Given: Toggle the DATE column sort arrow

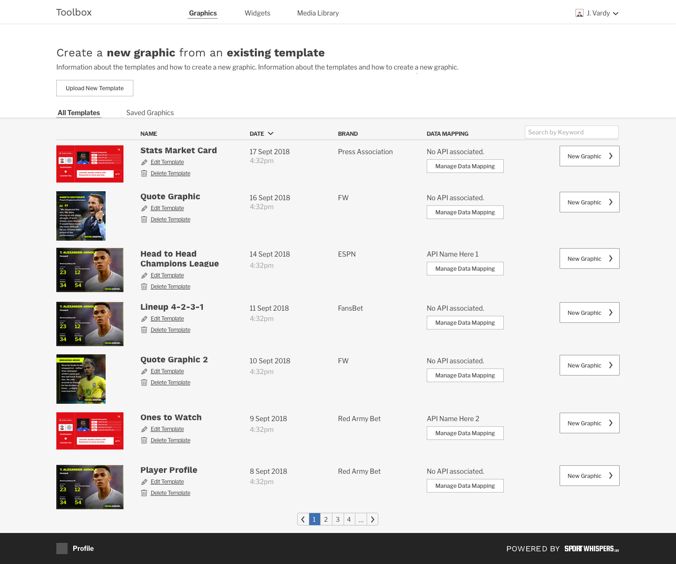Looking at the screenshot, I should pos(270,133).
